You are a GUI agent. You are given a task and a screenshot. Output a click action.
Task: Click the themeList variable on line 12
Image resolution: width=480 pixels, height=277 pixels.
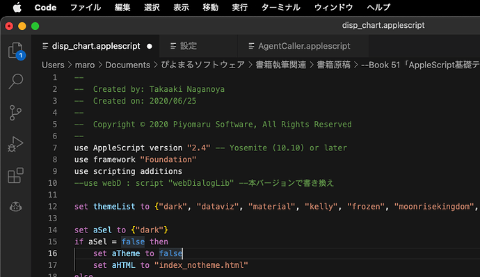click(114, 207)
